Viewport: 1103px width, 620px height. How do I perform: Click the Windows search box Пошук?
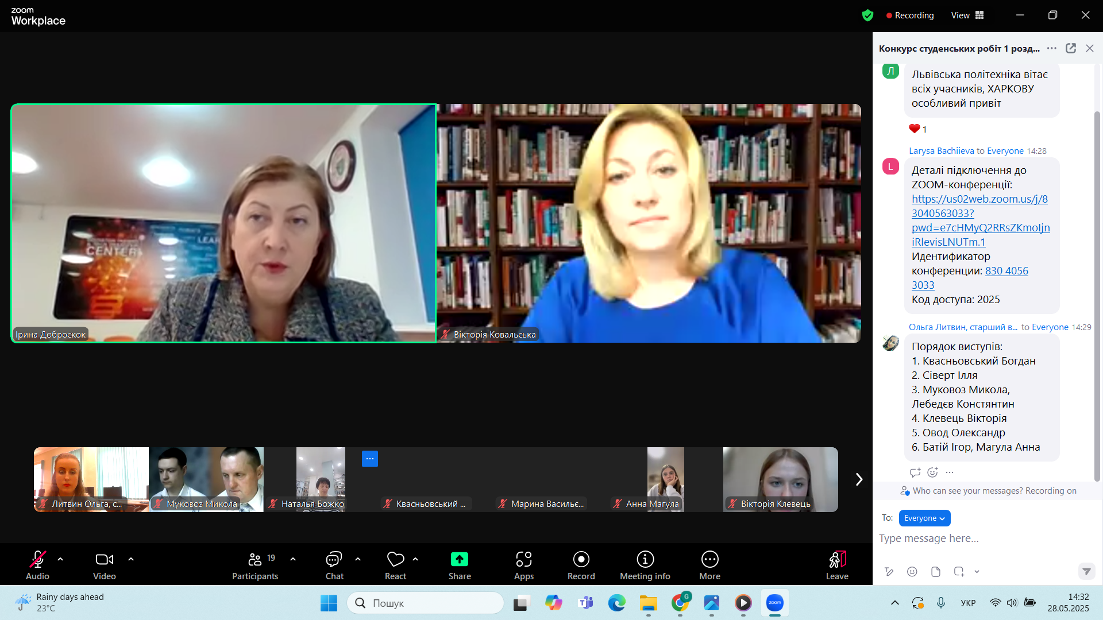426,603
